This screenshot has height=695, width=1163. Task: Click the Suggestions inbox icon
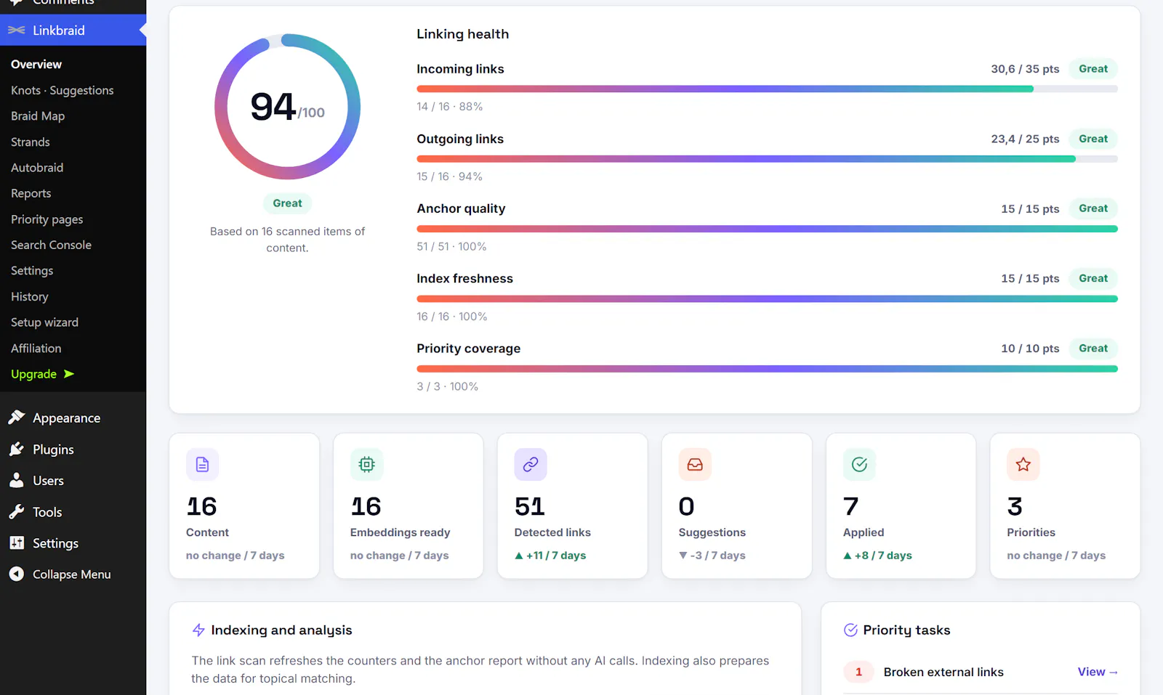click(695, 464)
